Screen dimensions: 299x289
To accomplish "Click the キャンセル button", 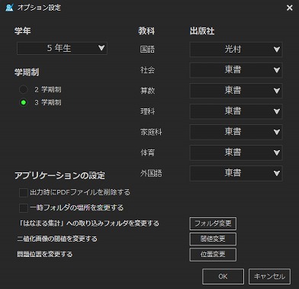I will (x=269, y=276).
